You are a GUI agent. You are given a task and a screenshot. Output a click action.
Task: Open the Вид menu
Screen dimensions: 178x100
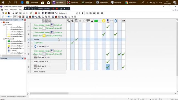pos(20,10)
